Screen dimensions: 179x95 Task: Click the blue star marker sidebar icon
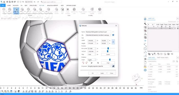pos(145,41)
